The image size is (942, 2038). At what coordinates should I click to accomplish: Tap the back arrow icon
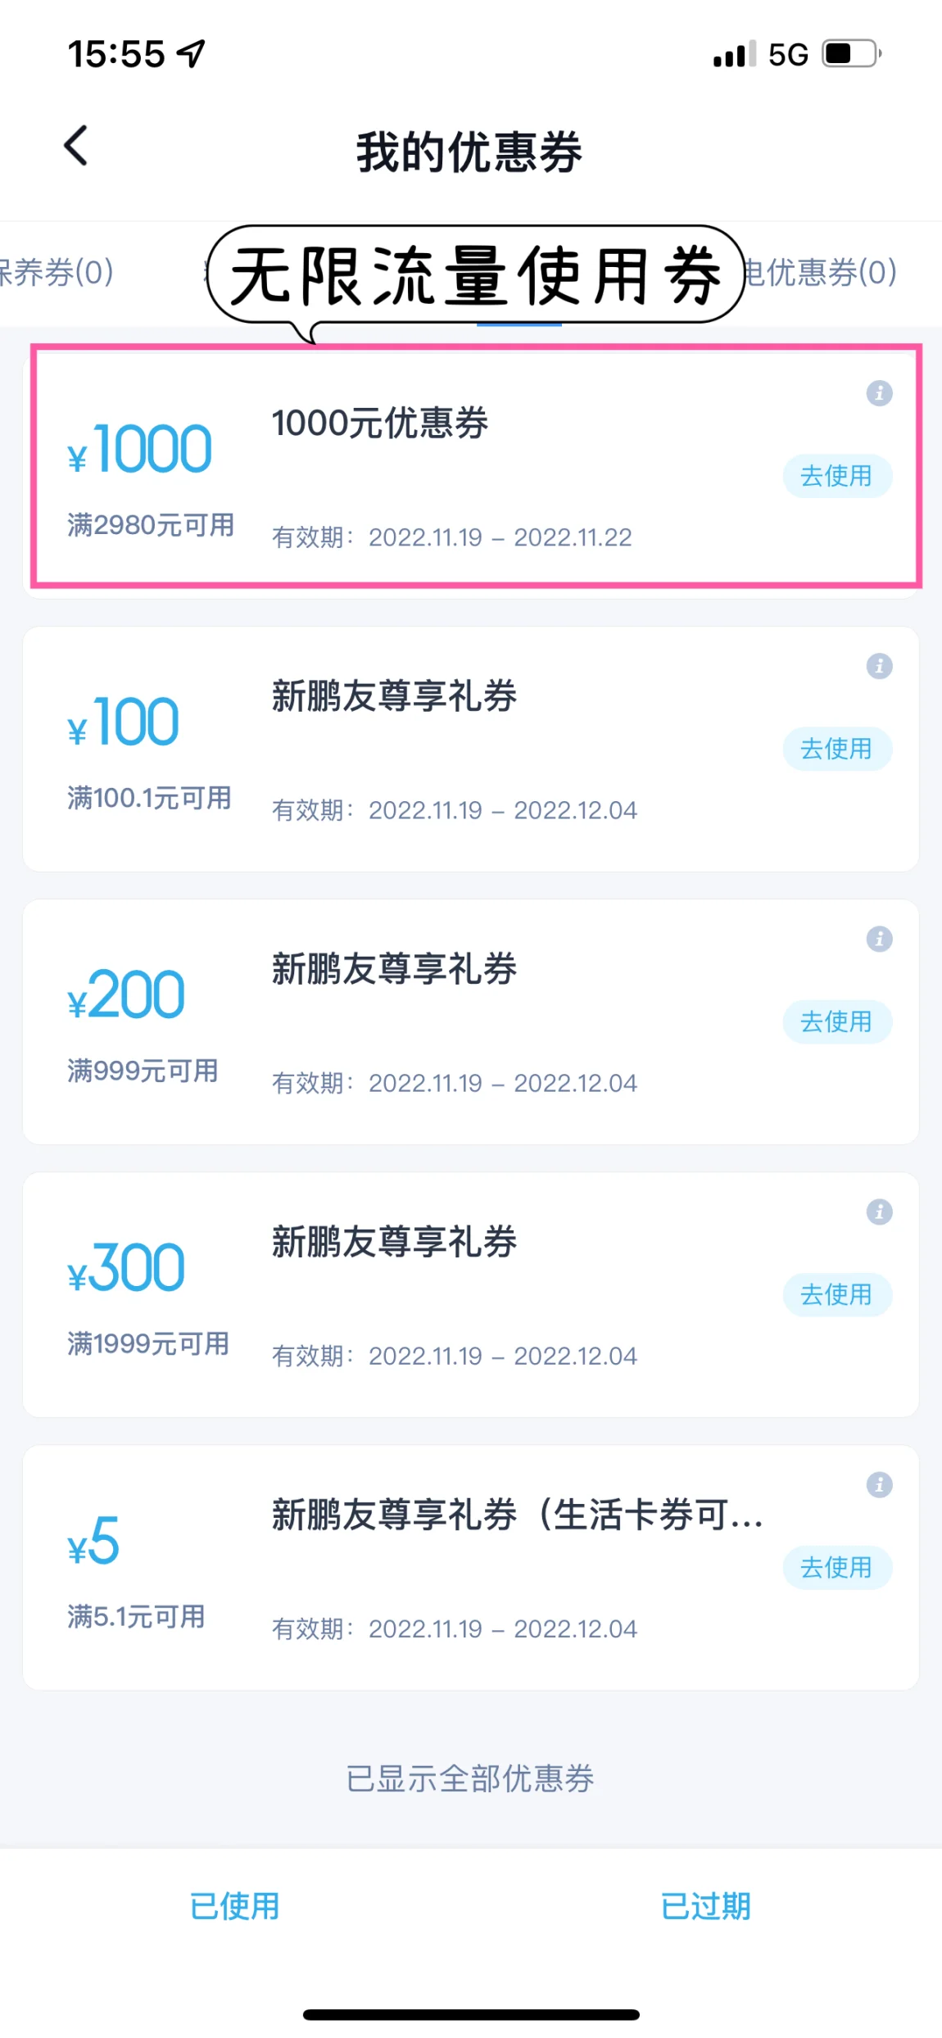[76, 147]
